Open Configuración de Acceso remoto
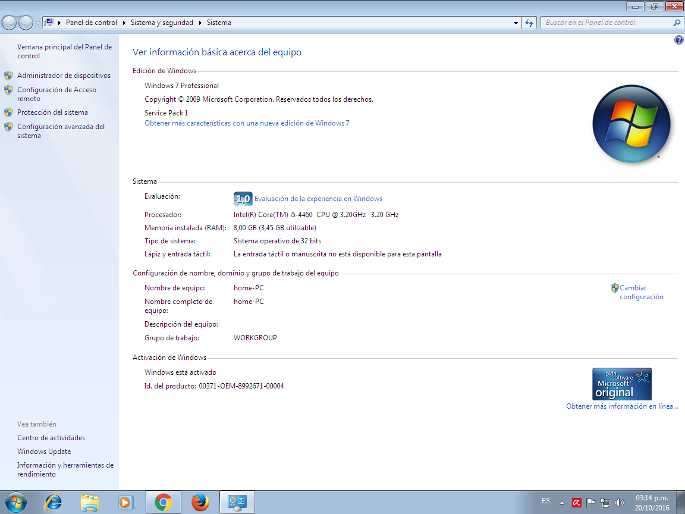 [56, 94]
